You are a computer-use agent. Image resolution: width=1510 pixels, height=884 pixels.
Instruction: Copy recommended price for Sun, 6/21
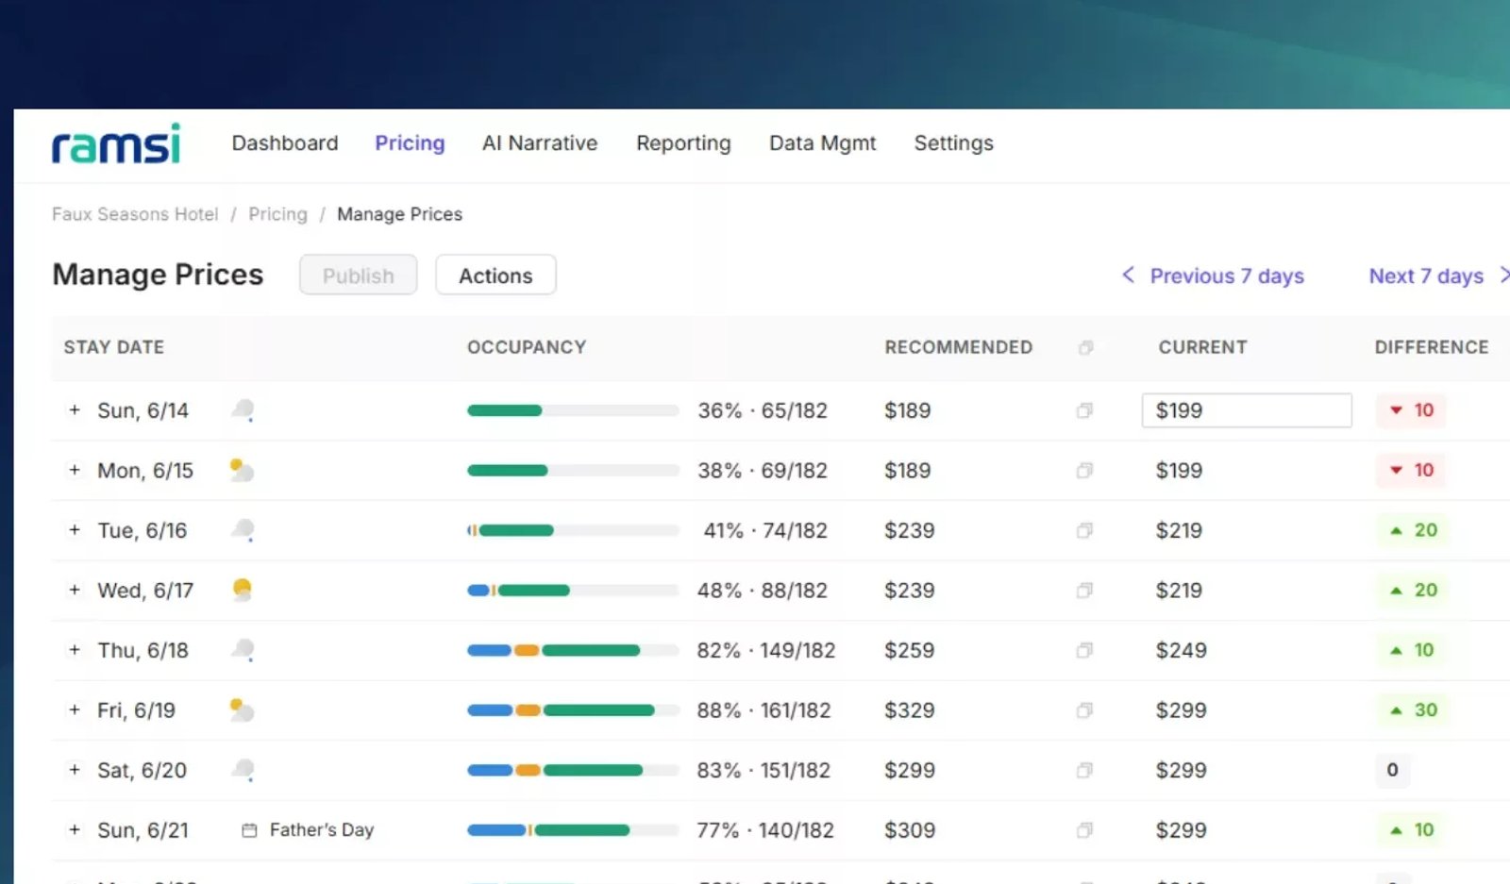(x=1084, y=830)
